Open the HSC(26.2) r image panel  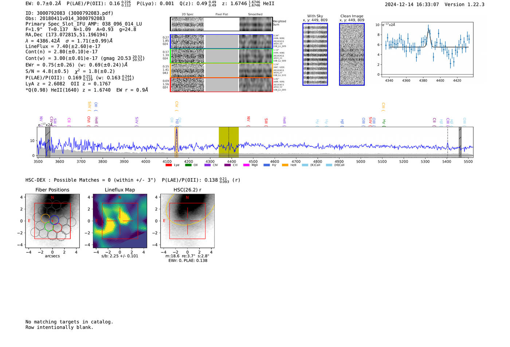187,221
